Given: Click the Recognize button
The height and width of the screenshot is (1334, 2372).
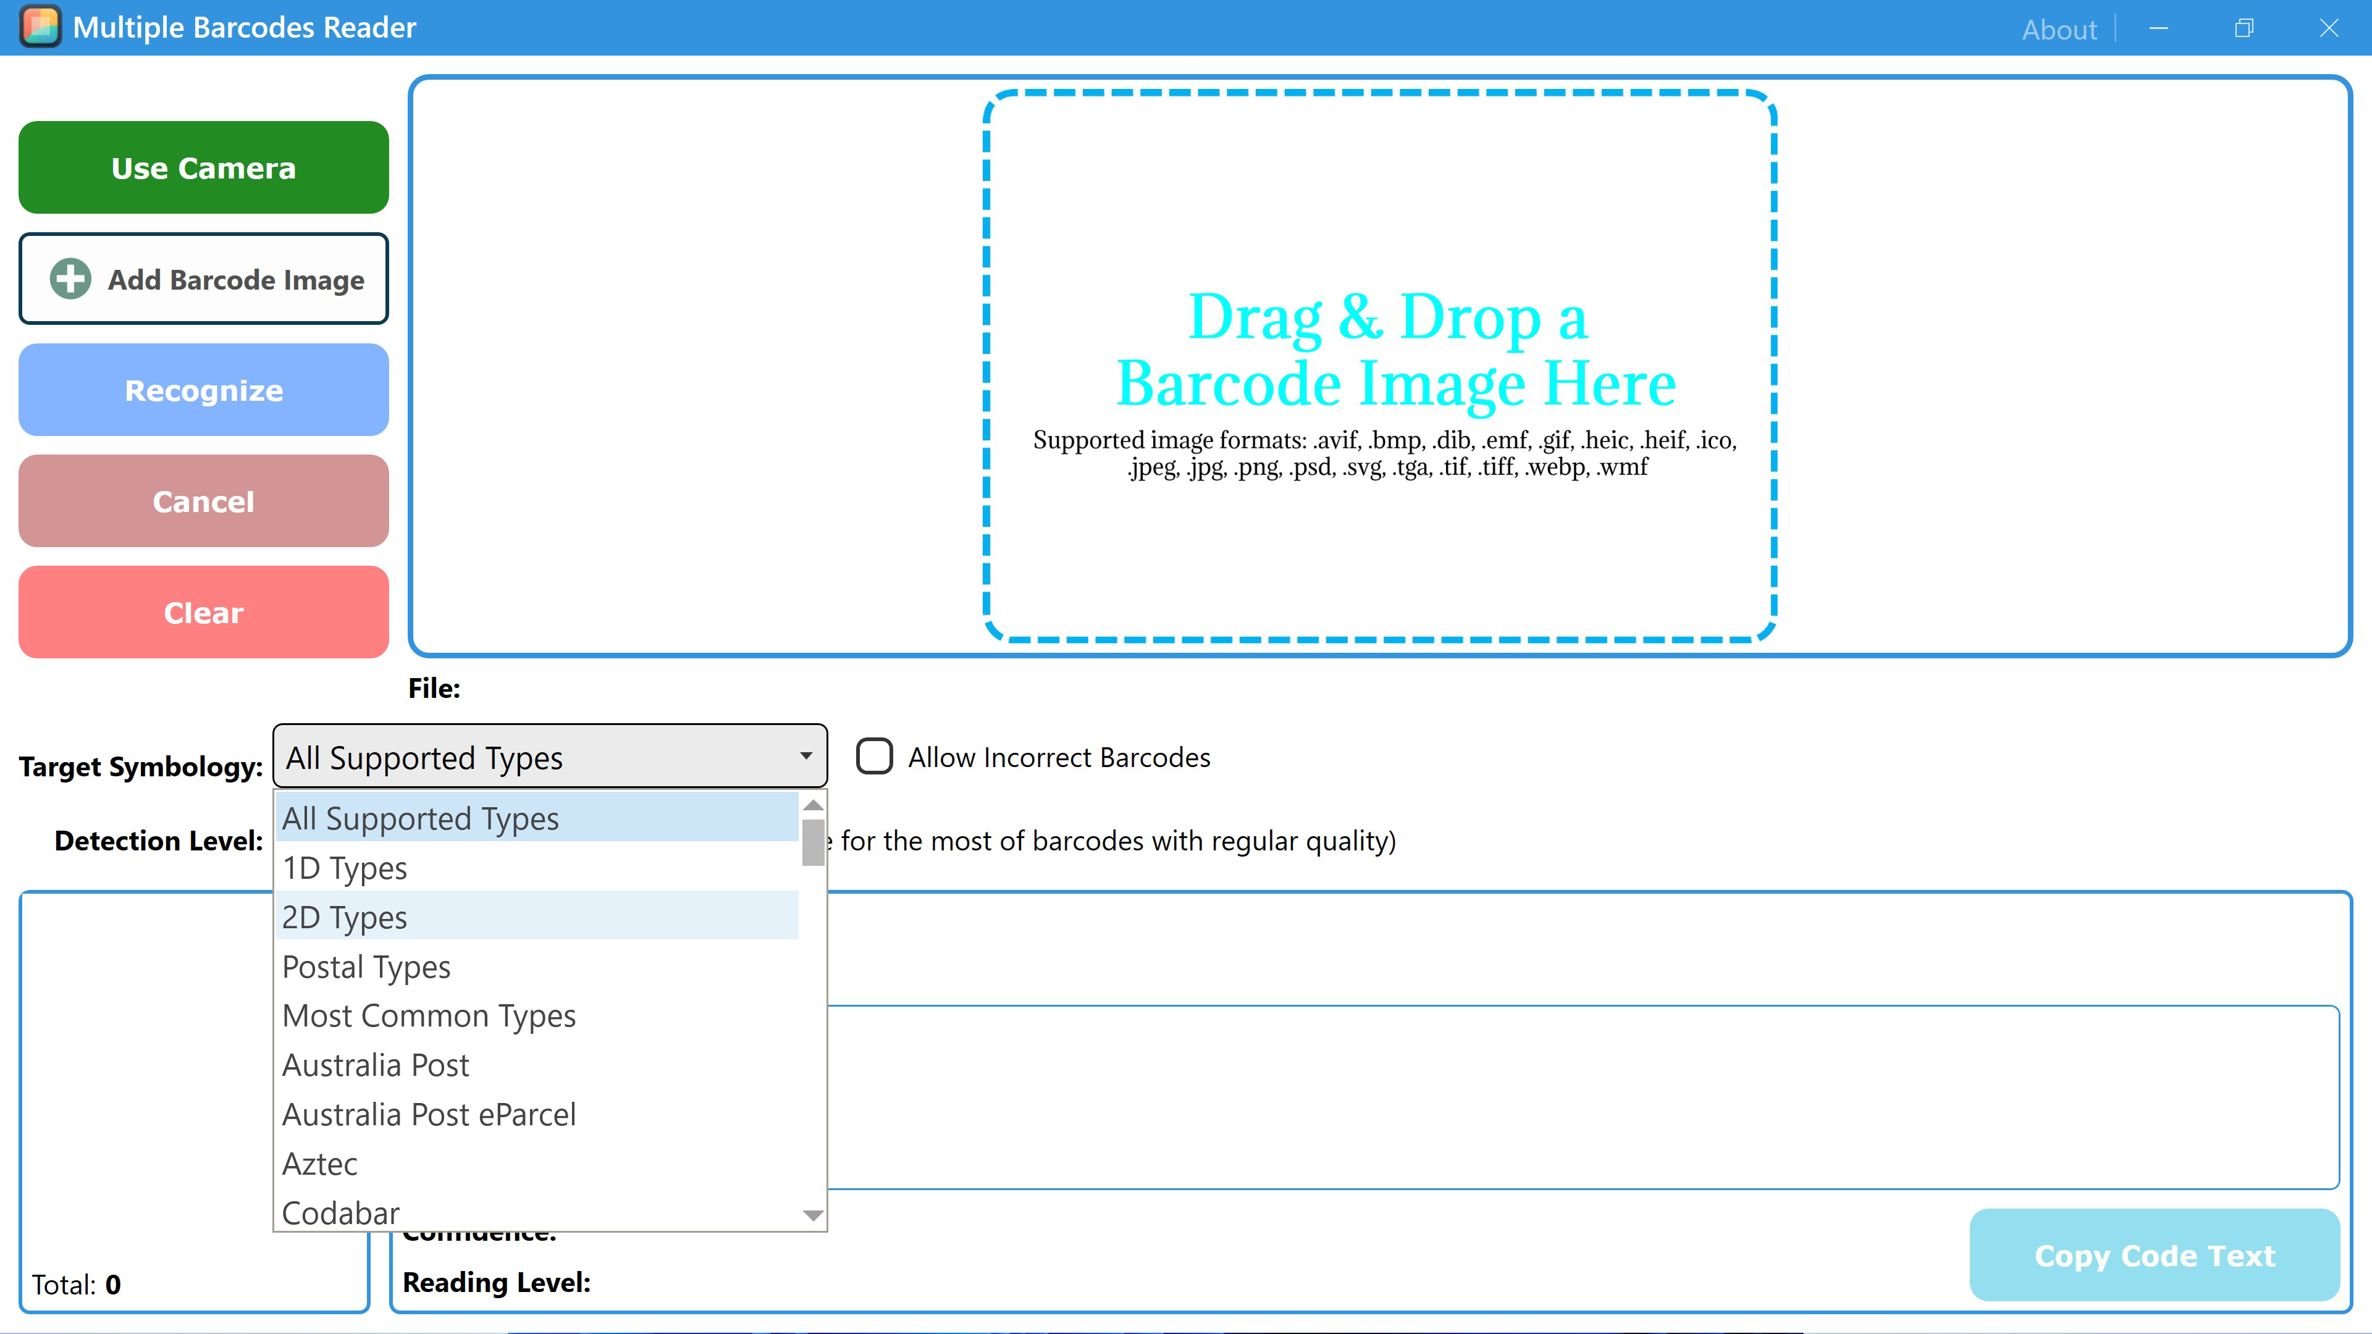Looking at the screenshot, I should (x=203, y=390).
